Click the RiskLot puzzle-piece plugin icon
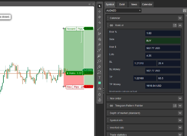This screenshot has width=187, height=136. [111, 25]
